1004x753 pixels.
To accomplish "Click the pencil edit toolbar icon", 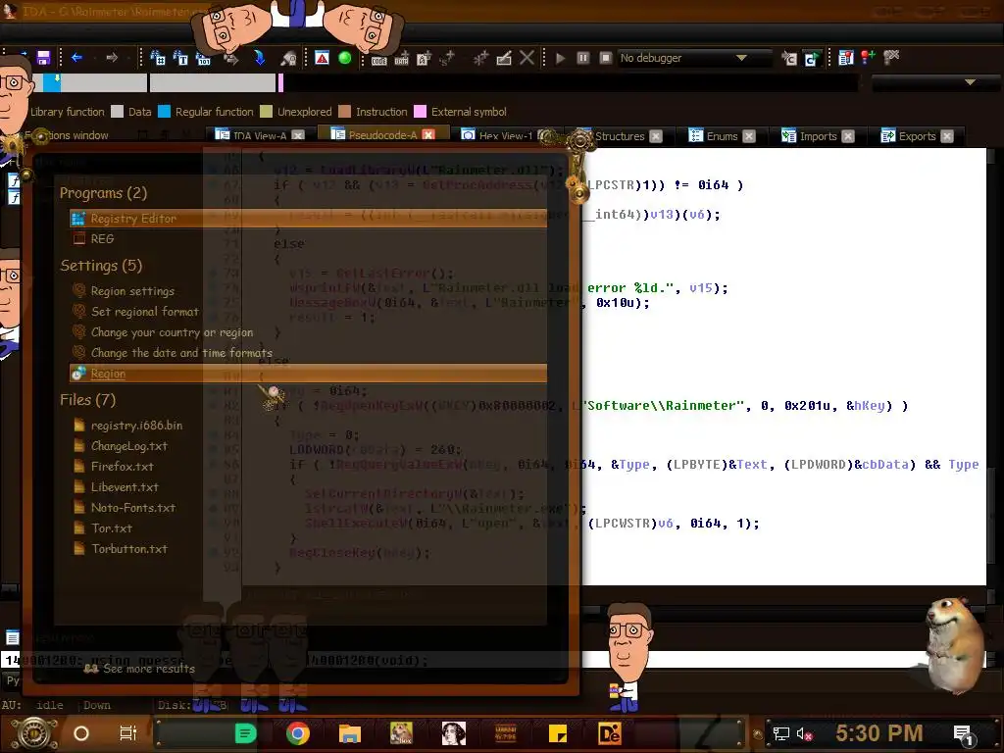I will (504, 58).
